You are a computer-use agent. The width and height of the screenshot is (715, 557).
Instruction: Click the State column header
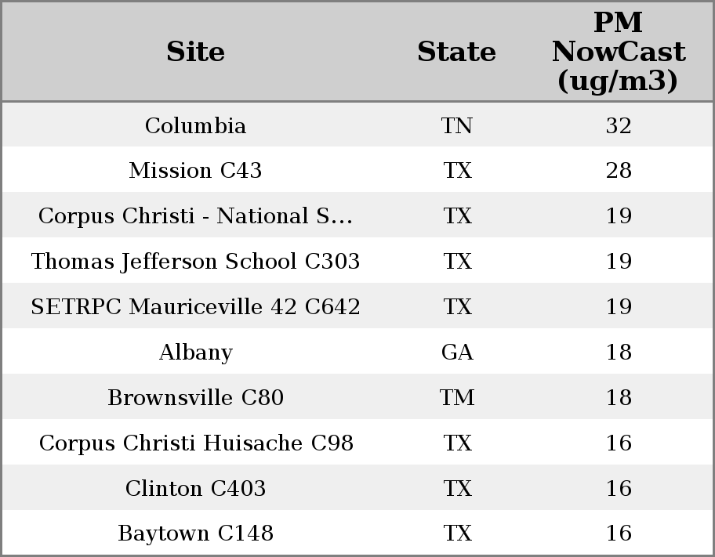click(x=456, y=52)
